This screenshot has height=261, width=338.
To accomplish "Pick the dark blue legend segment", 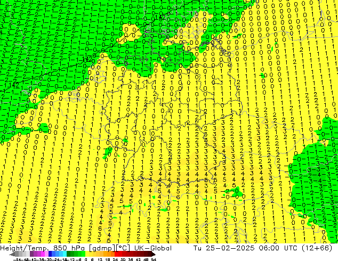I will [x=50, y=254].
